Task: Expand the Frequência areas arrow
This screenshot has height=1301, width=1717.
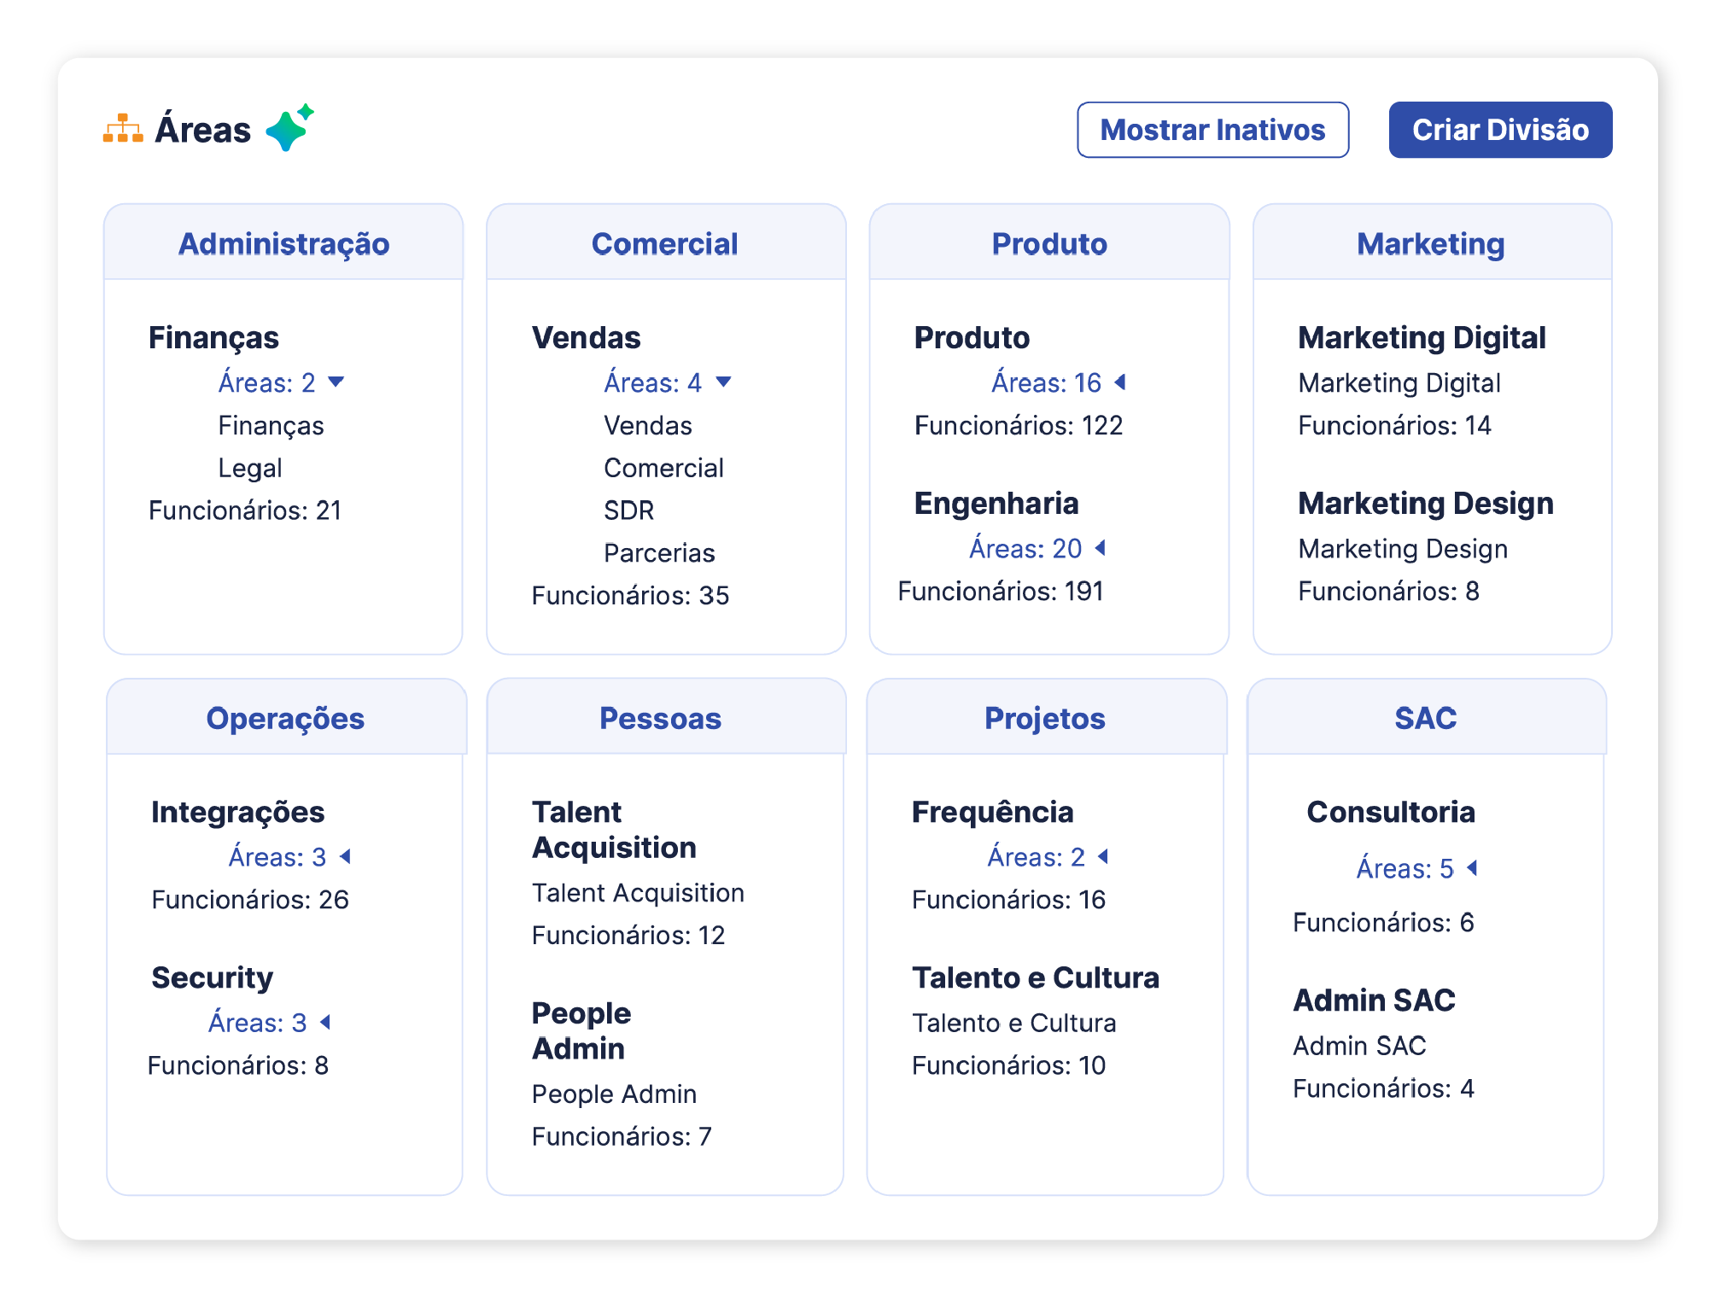Action: [x=1103, y=856]
